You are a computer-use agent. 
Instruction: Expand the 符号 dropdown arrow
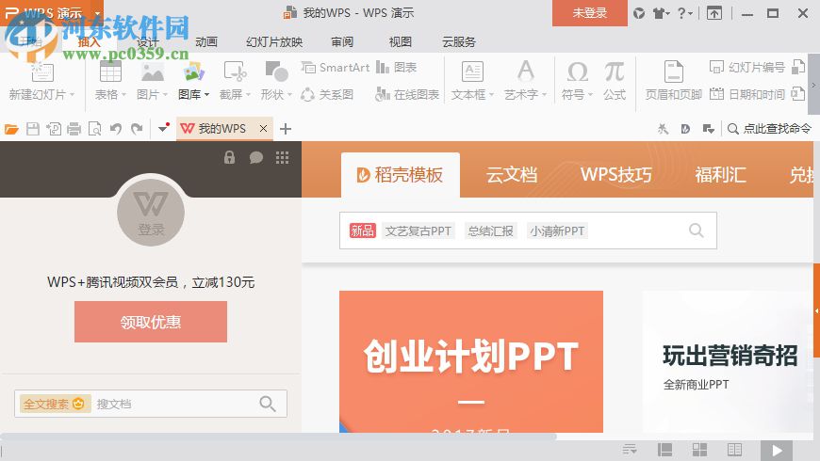pos(590,94)
